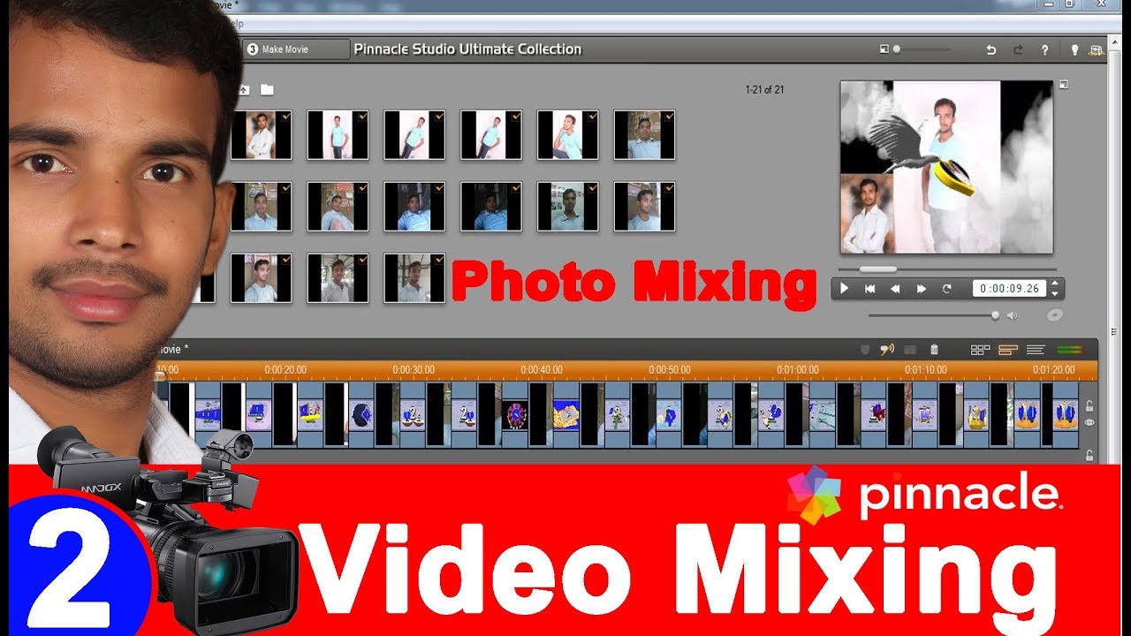Select the first photo in the top album row

pos(261,135)
